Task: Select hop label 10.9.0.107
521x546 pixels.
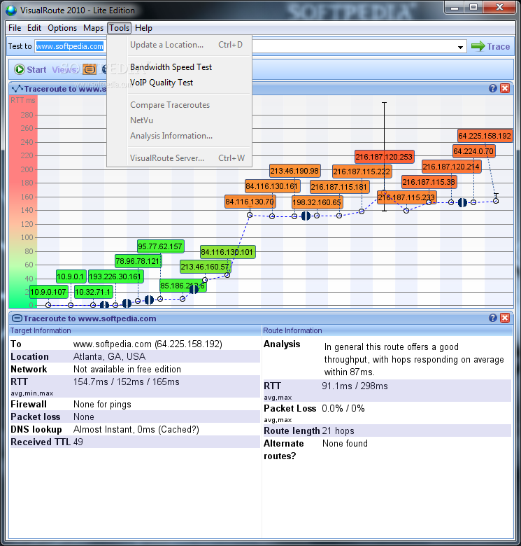Action: point(48,292)
